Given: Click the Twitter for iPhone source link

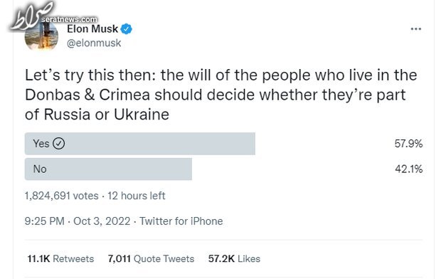Looking at the screenshot, I should (181, 221).
